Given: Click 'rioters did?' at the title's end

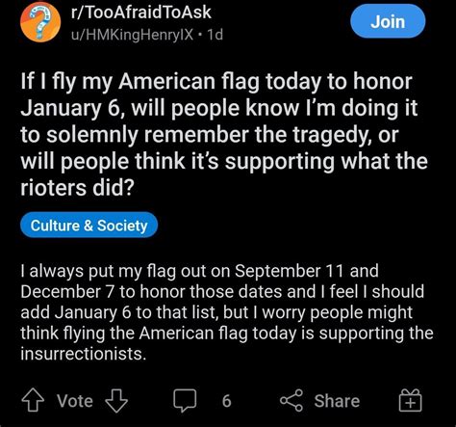Looking at the screenshot, I should [x=77, y=187].
